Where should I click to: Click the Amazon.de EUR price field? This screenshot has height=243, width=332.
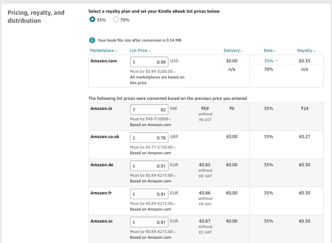149,166
